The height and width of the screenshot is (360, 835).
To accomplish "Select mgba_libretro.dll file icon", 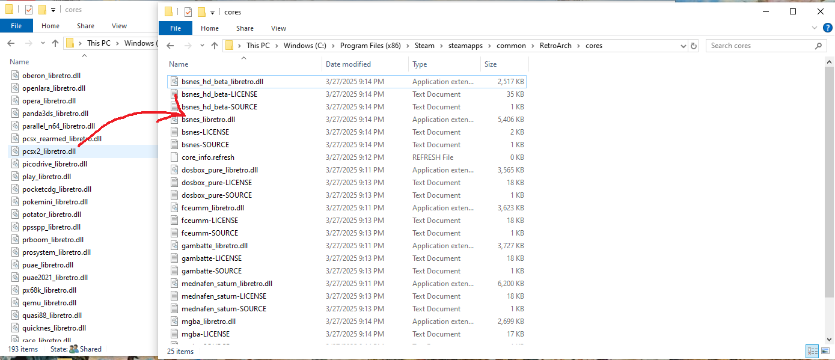I will pyautogui.click(x=174, y=322).
